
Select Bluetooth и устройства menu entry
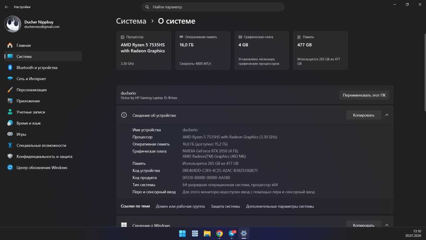coord(43,67)
